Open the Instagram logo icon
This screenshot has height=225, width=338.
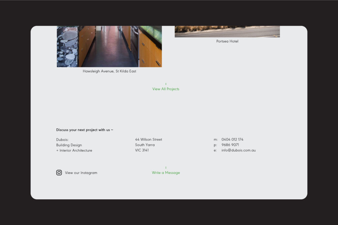(x=59, y=173)
